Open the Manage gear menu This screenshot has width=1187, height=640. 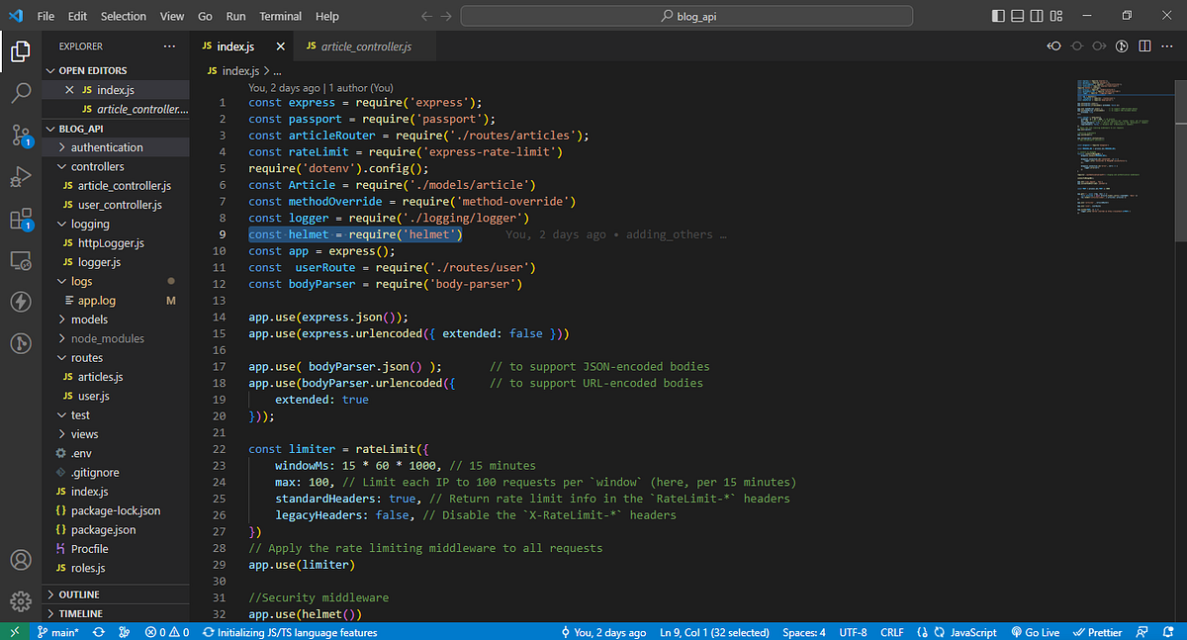tap(21, 600)
